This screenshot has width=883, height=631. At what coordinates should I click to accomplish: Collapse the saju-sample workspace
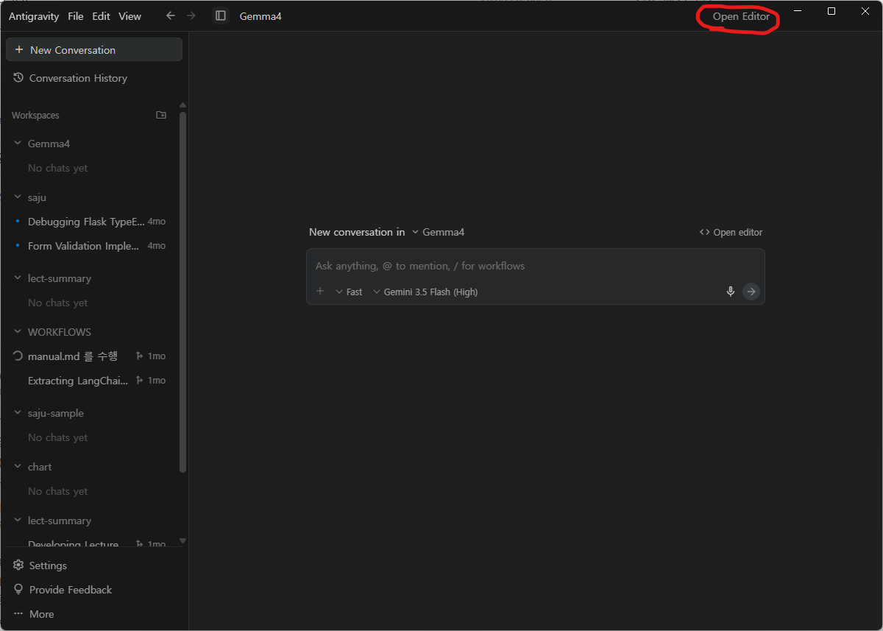coord(18,413)
